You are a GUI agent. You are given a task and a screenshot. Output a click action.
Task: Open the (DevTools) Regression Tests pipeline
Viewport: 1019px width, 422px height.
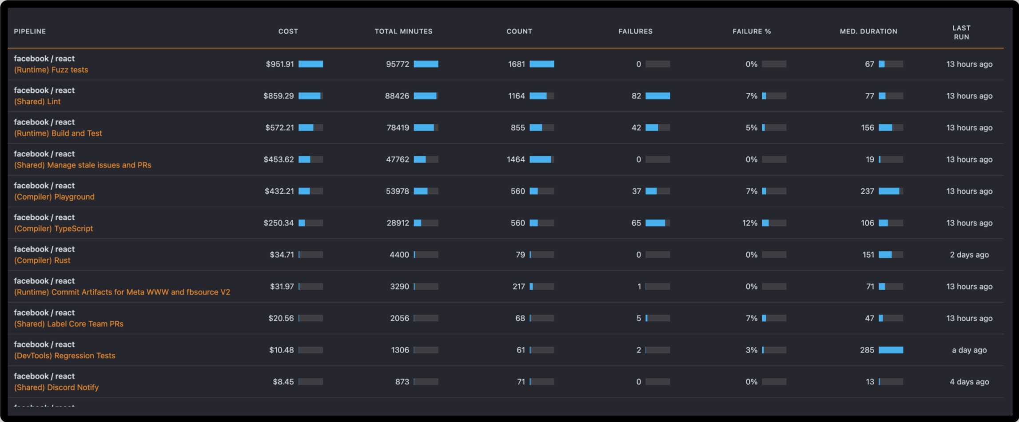64,355
